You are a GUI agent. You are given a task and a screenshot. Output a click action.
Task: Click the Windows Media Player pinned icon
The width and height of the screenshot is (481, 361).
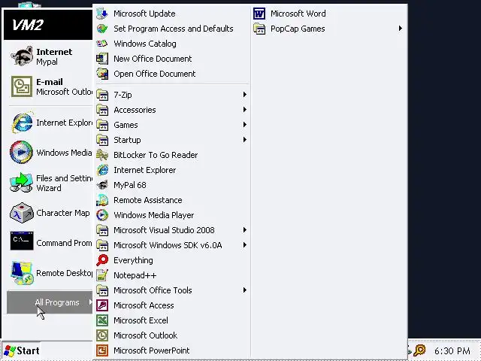21,152
